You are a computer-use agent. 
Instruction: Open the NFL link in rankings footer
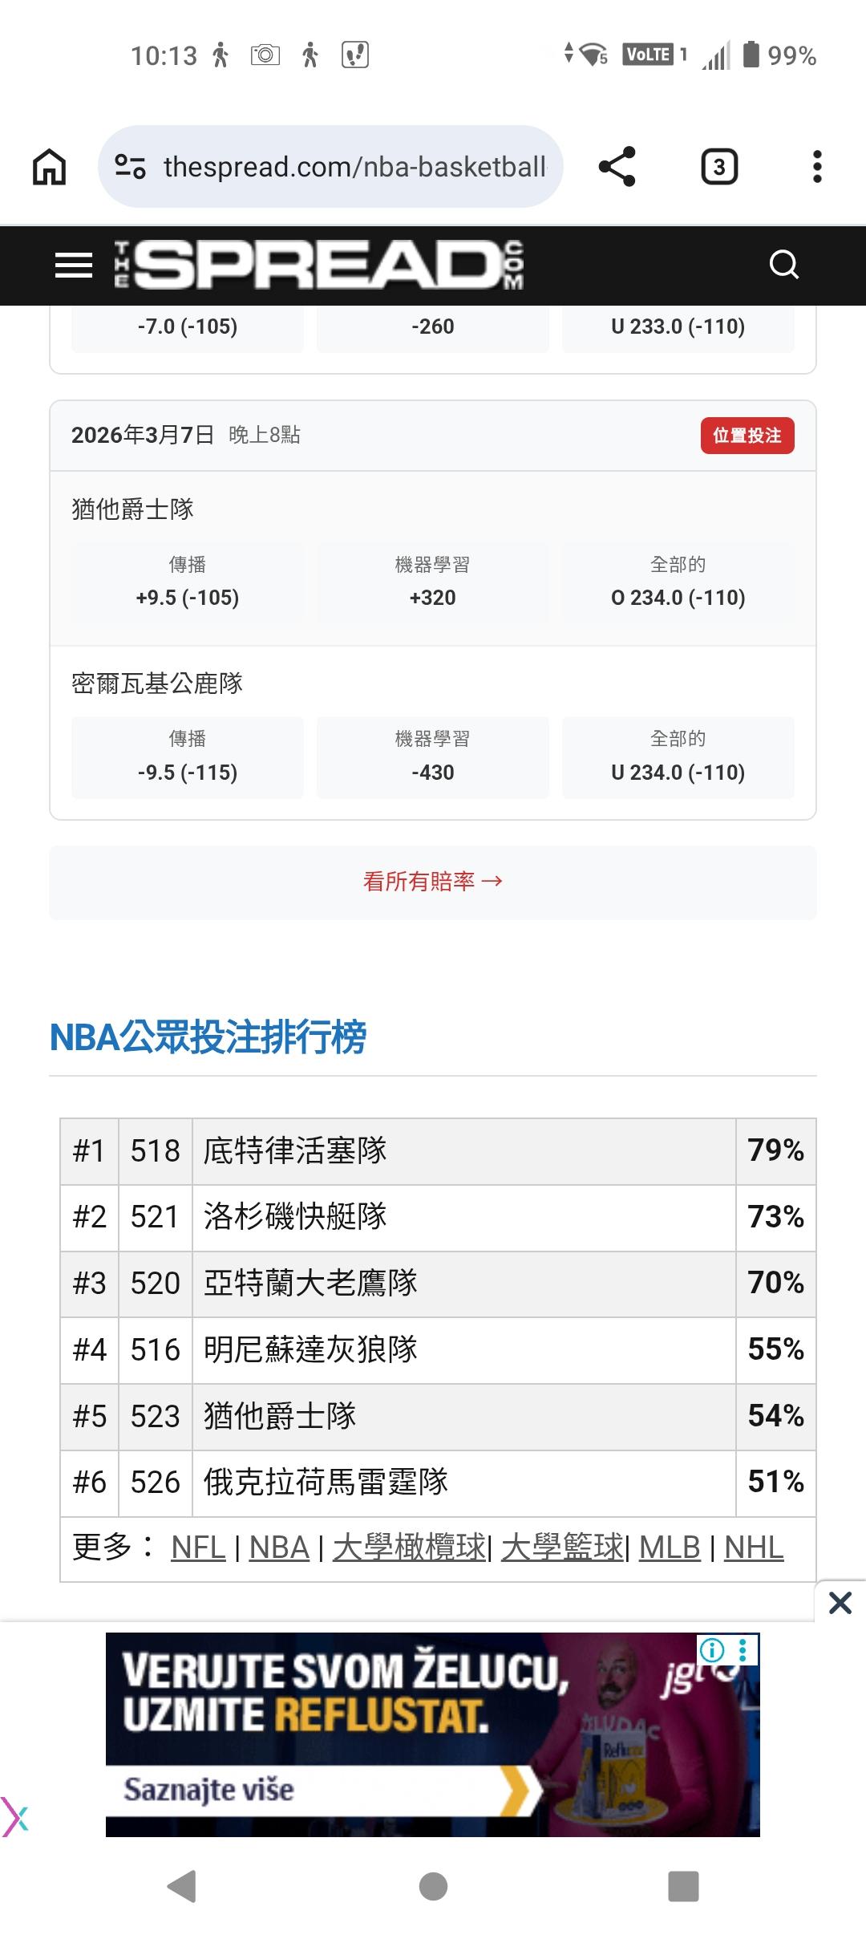click(198, 1548)
